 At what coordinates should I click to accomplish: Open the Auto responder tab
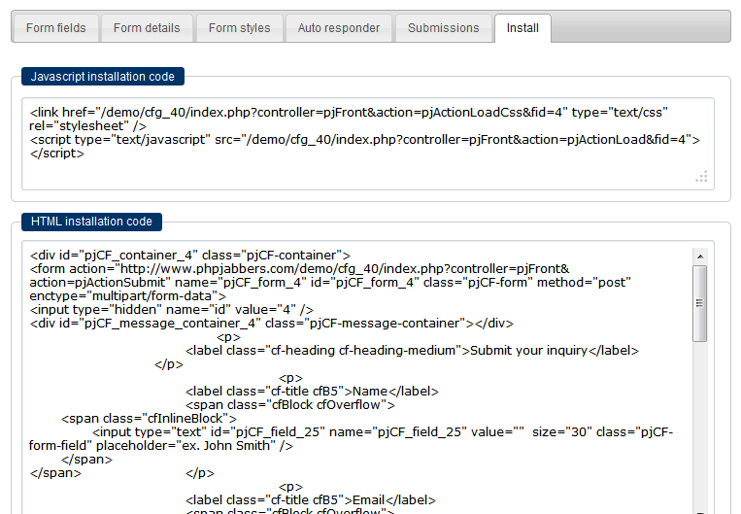coord(339,28)
